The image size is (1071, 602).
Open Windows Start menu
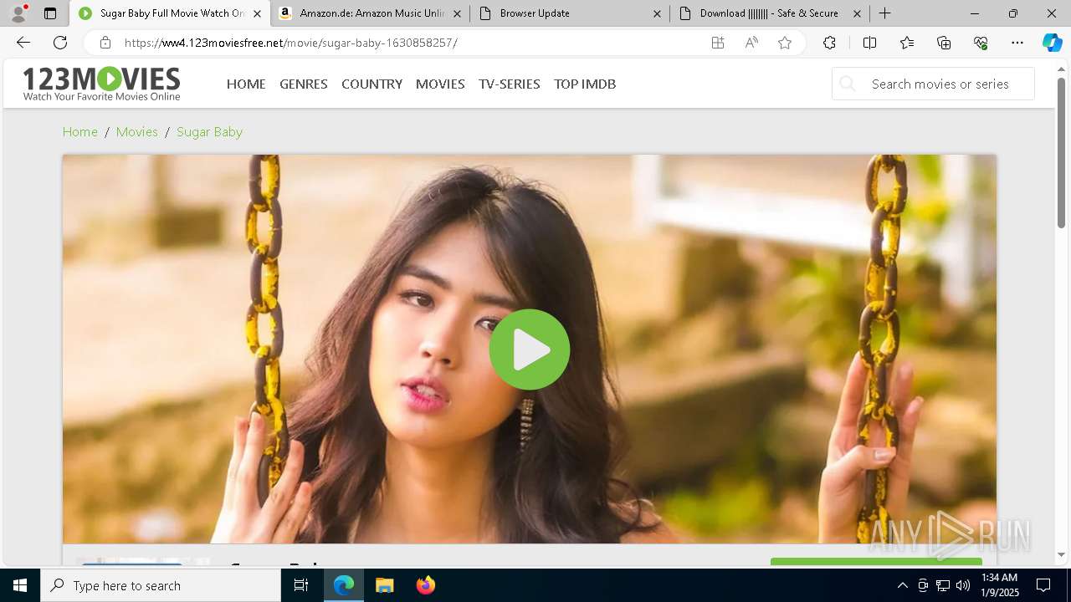20,585
